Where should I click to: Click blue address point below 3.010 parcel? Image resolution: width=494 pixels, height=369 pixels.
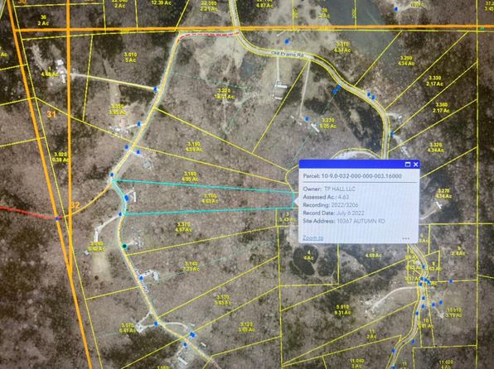[x=155, y=89]
